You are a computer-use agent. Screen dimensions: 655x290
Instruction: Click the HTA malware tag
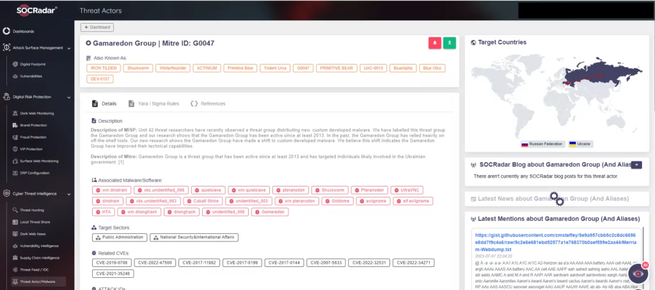point(103,212)
